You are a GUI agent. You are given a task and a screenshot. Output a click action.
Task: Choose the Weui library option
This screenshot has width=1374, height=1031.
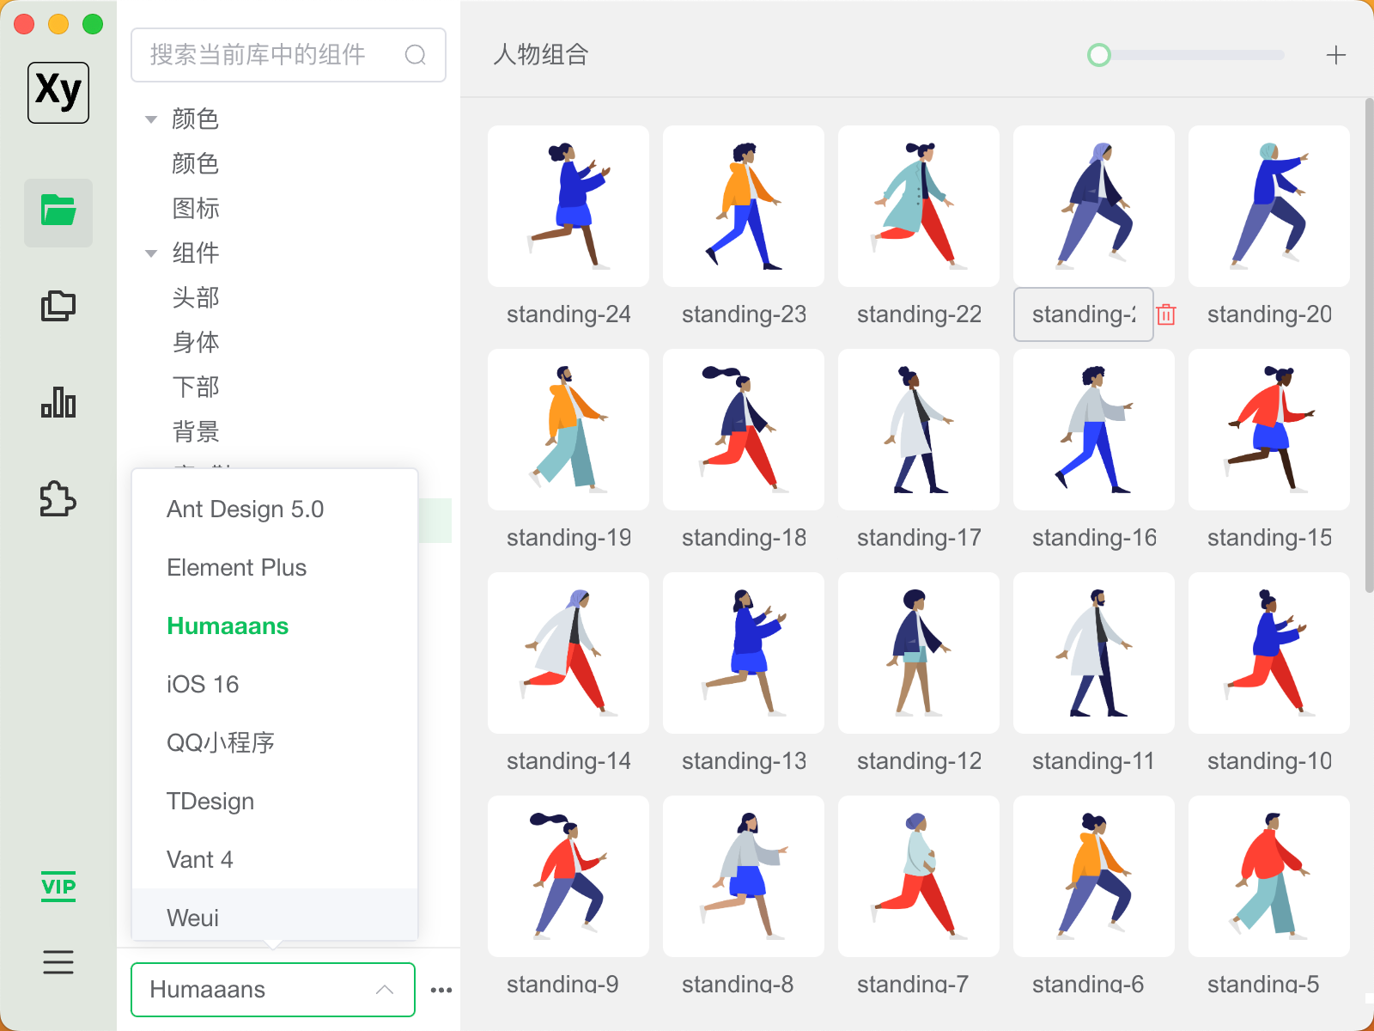[192, 918]
